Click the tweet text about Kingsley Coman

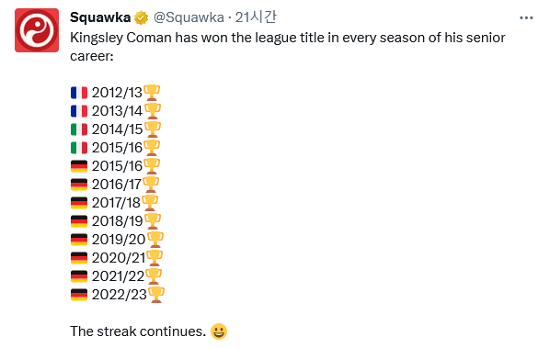click(288, 47)
